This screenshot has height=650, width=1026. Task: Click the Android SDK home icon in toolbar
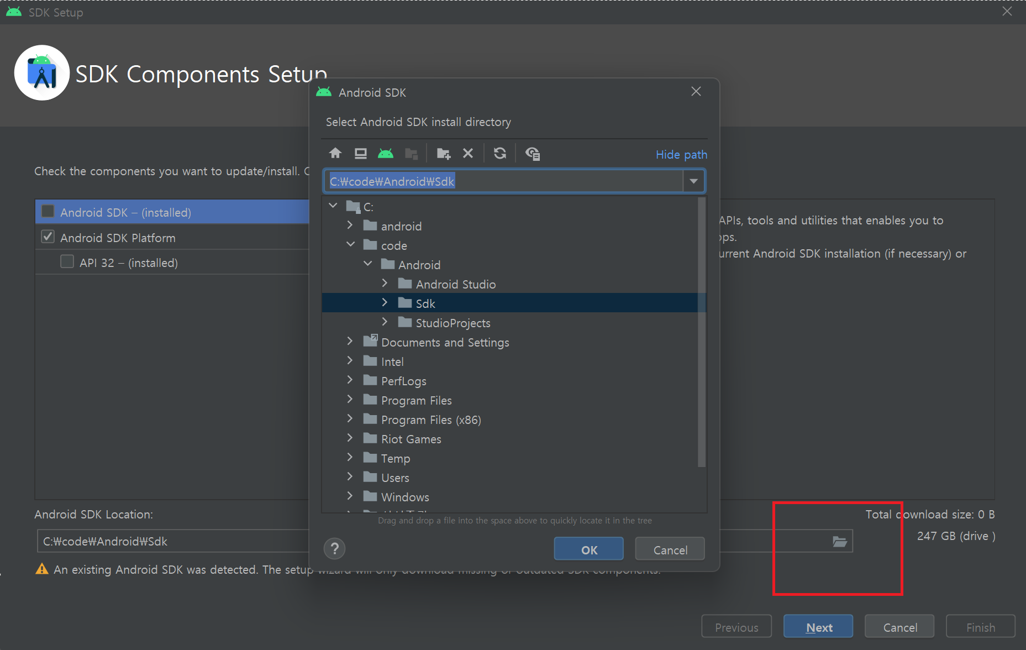tap(386, 153)
